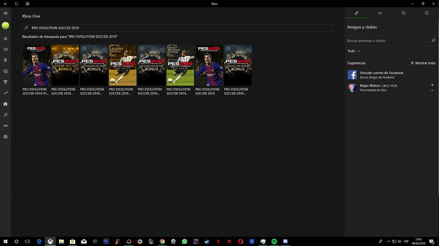This screenshot has height=246, width=439.
Task: Switch to Messages tab in right panel
Action: (404, 13)
